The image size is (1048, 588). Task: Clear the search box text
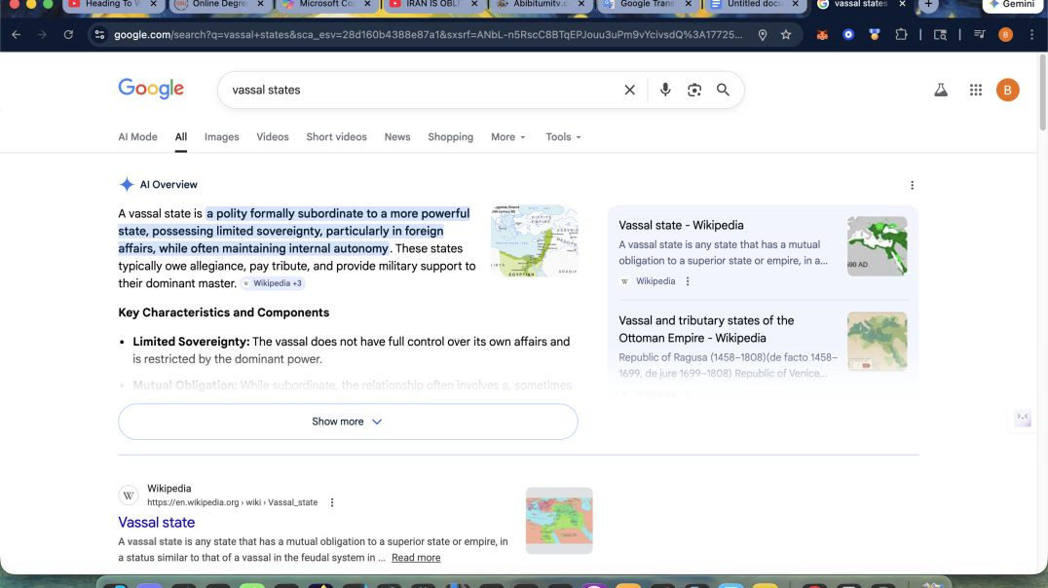[629, 90]
